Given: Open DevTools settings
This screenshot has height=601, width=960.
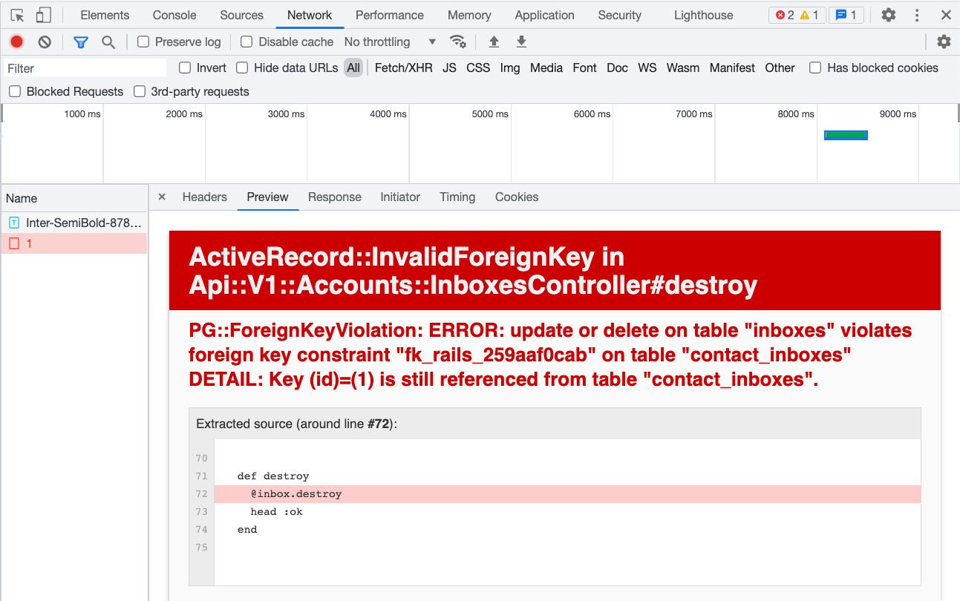Looking at the screenshot, I should point(888,14).
